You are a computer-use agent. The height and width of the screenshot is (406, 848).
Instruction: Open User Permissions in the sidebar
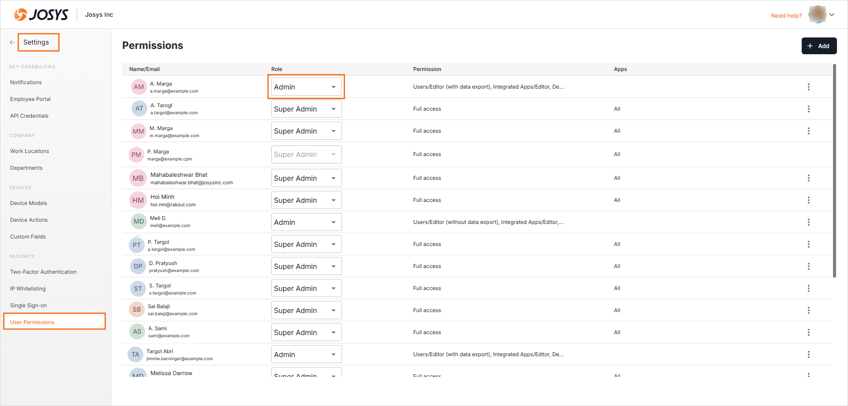tap(32, 322)
